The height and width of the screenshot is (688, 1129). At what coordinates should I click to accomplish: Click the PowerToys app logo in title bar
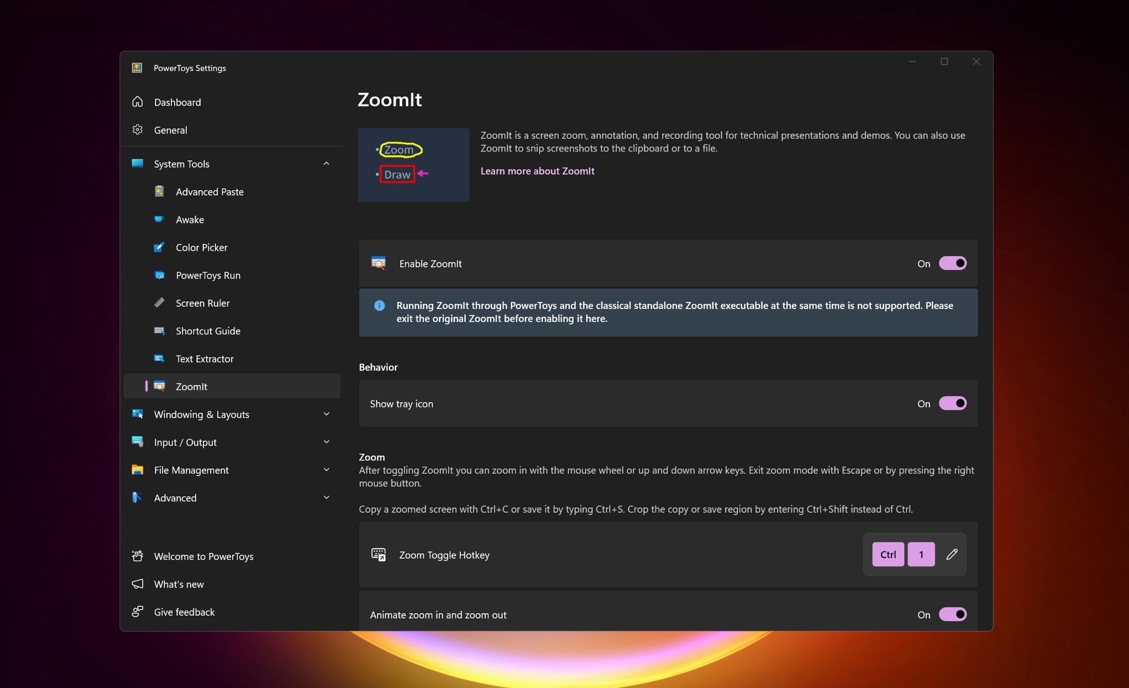[x=137, y=68]
